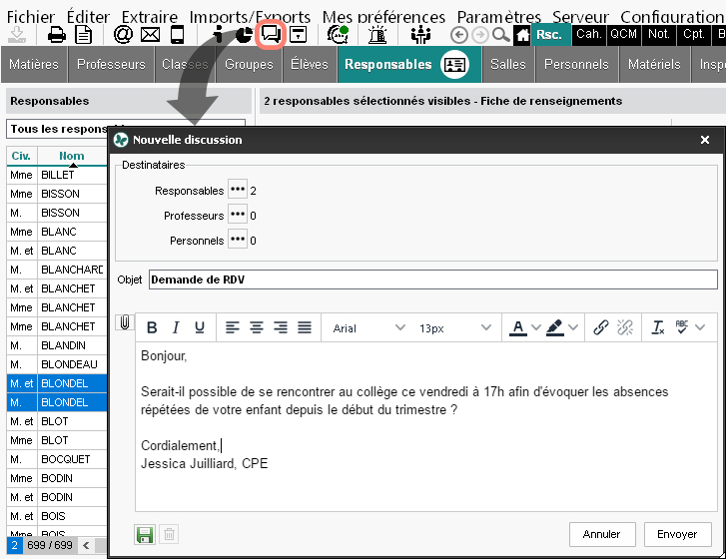Click the information 'i' icon
727x559 pixels.
pyautogui.click(x=218, y=35)
